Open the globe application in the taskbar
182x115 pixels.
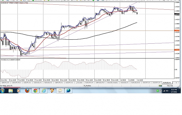68,91
